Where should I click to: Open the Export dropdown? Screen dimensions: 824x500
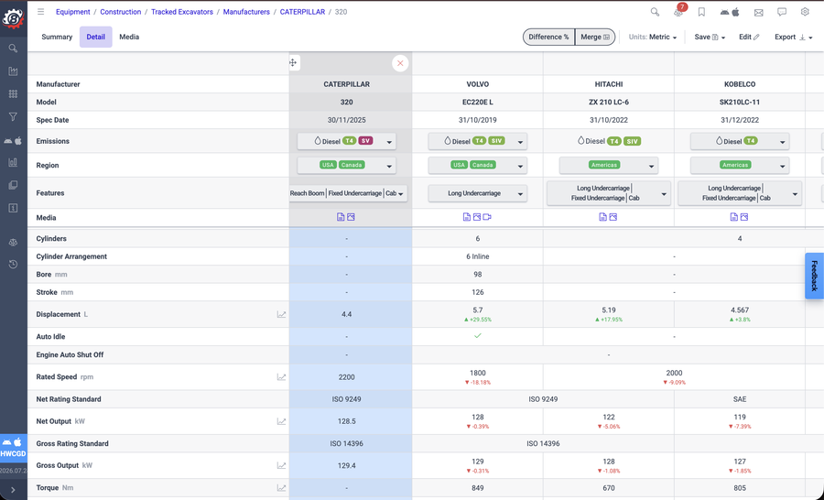794,37
